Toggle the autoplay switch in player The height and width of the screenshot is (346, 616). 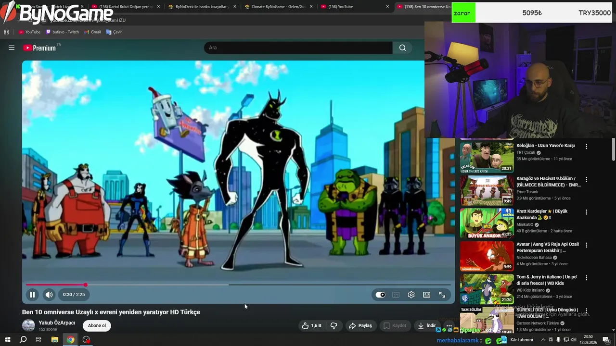381,295
